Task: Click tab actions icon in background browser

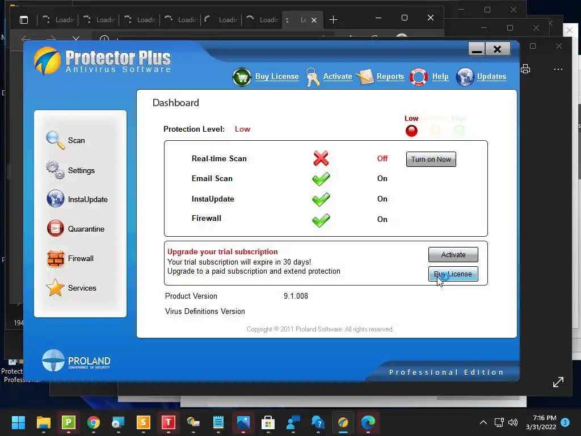Action: [x=24, y=20]
